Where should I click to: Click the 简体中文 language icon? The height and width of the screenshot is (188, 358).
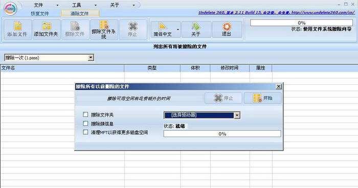(162, 26)
